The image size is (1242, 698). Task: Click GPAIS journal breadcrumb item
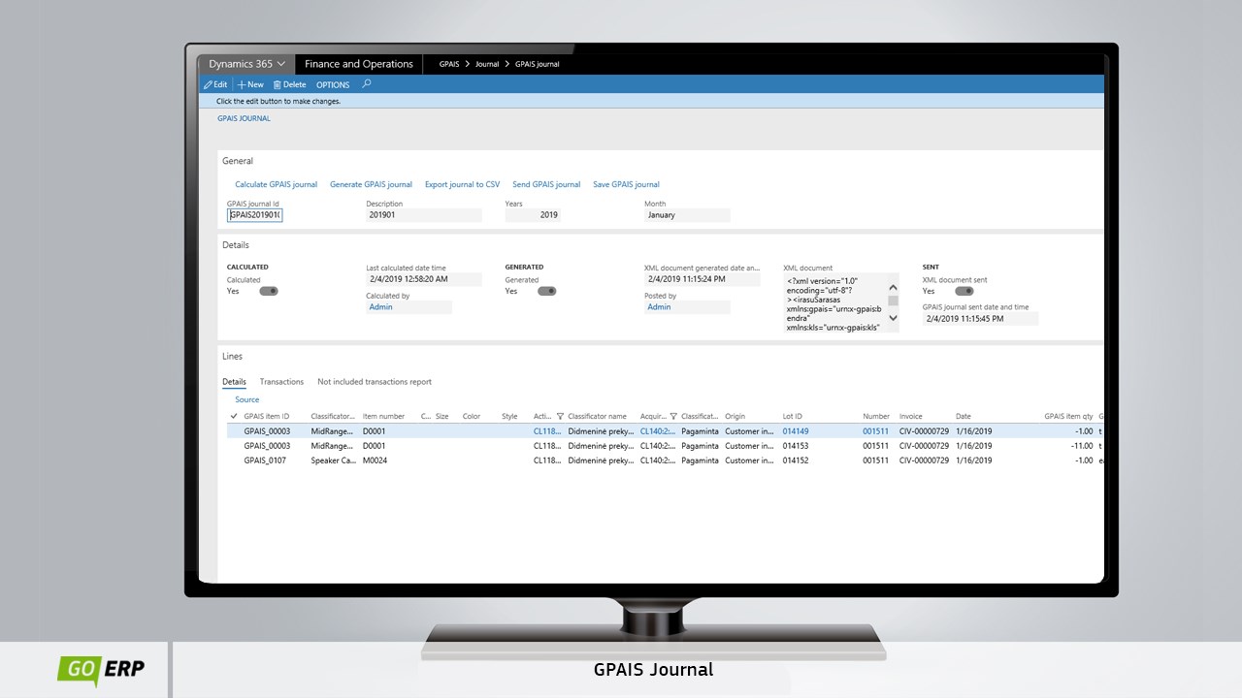[x=537, y=64]
